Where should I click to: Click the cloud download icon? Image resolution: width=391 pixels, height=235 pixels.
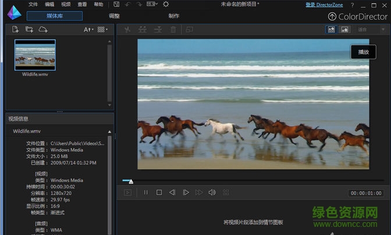(42, 29)
